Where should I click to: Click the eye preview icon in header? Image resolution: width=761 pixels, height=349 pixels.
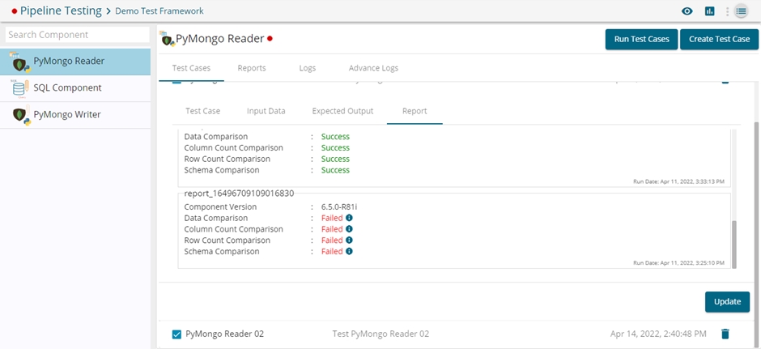pyautogui.click(x=687, y=11)
